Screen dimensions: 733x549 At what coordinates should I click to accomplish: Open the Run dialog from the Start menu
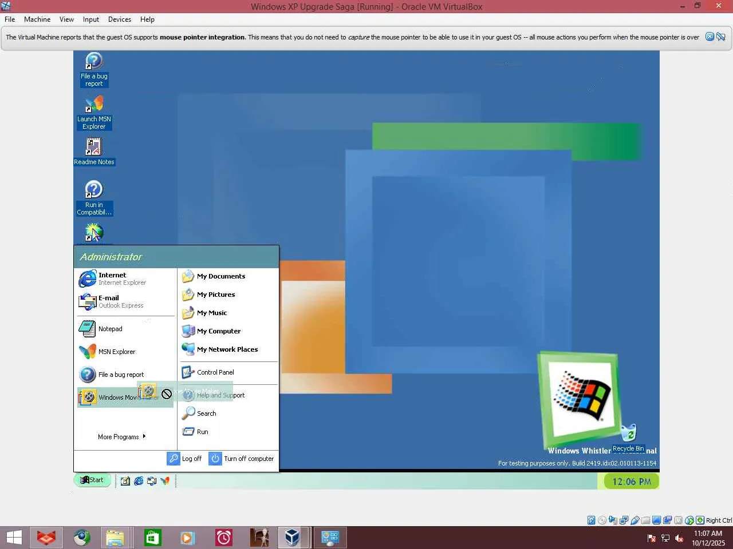pos(228,432)
